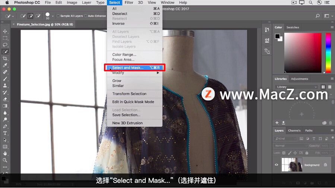Hide the Background layer visibility eye

click(276, 165)
